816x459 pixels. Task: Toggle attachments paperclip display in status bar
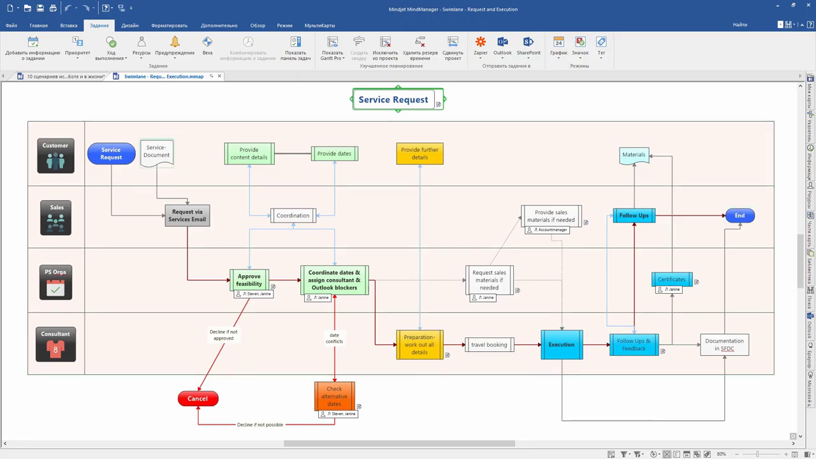point(707,454)
